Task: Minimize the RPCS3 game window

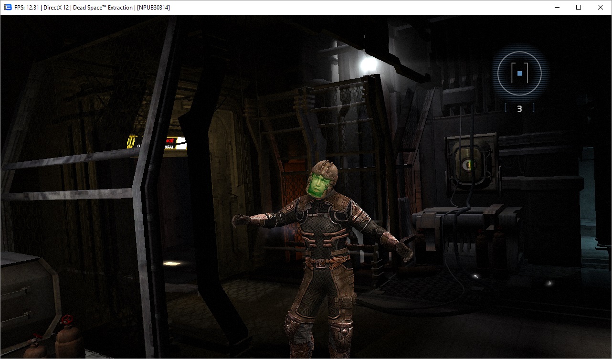Action: tap(557, 8)
